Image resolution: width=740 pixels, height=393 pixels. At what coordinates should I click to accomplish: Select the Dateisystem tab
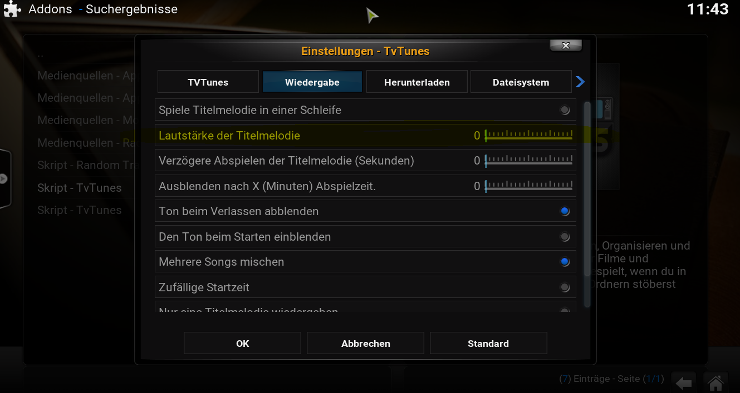(521, 82)
